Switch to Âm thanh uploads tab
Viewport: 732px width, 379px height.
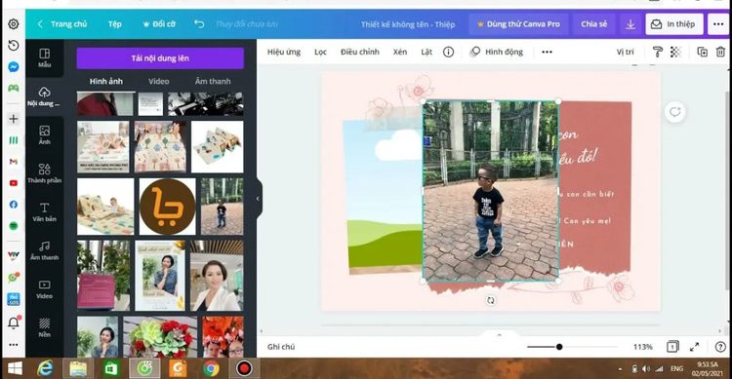(x=213, y=81)
